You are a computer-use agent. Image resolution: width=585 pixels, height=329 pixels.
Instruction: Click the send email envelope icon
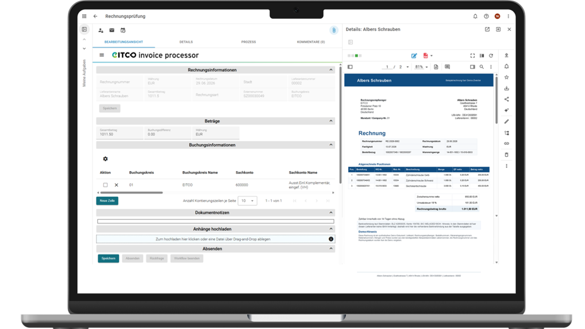111,30
